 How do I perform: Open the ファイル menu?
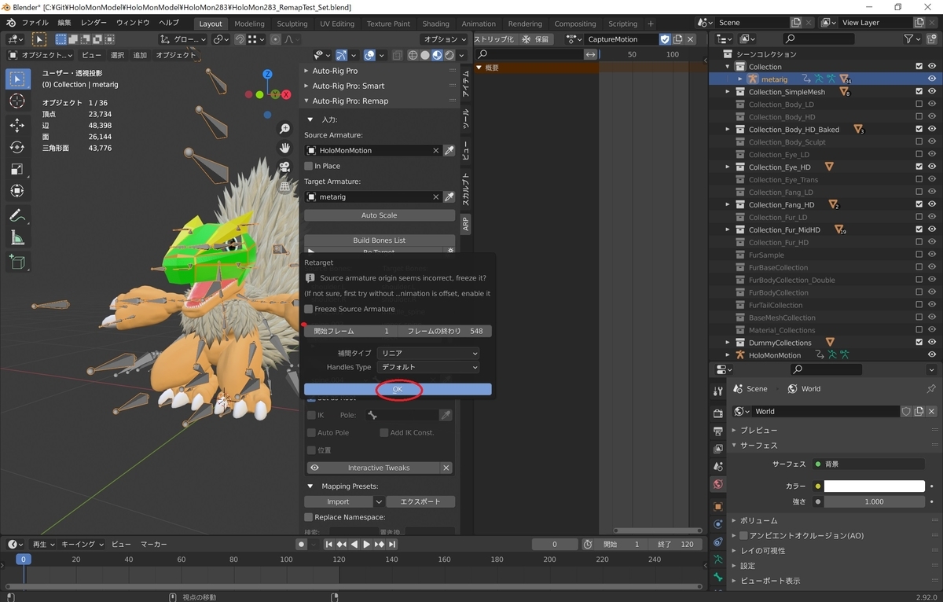[35, 24]
